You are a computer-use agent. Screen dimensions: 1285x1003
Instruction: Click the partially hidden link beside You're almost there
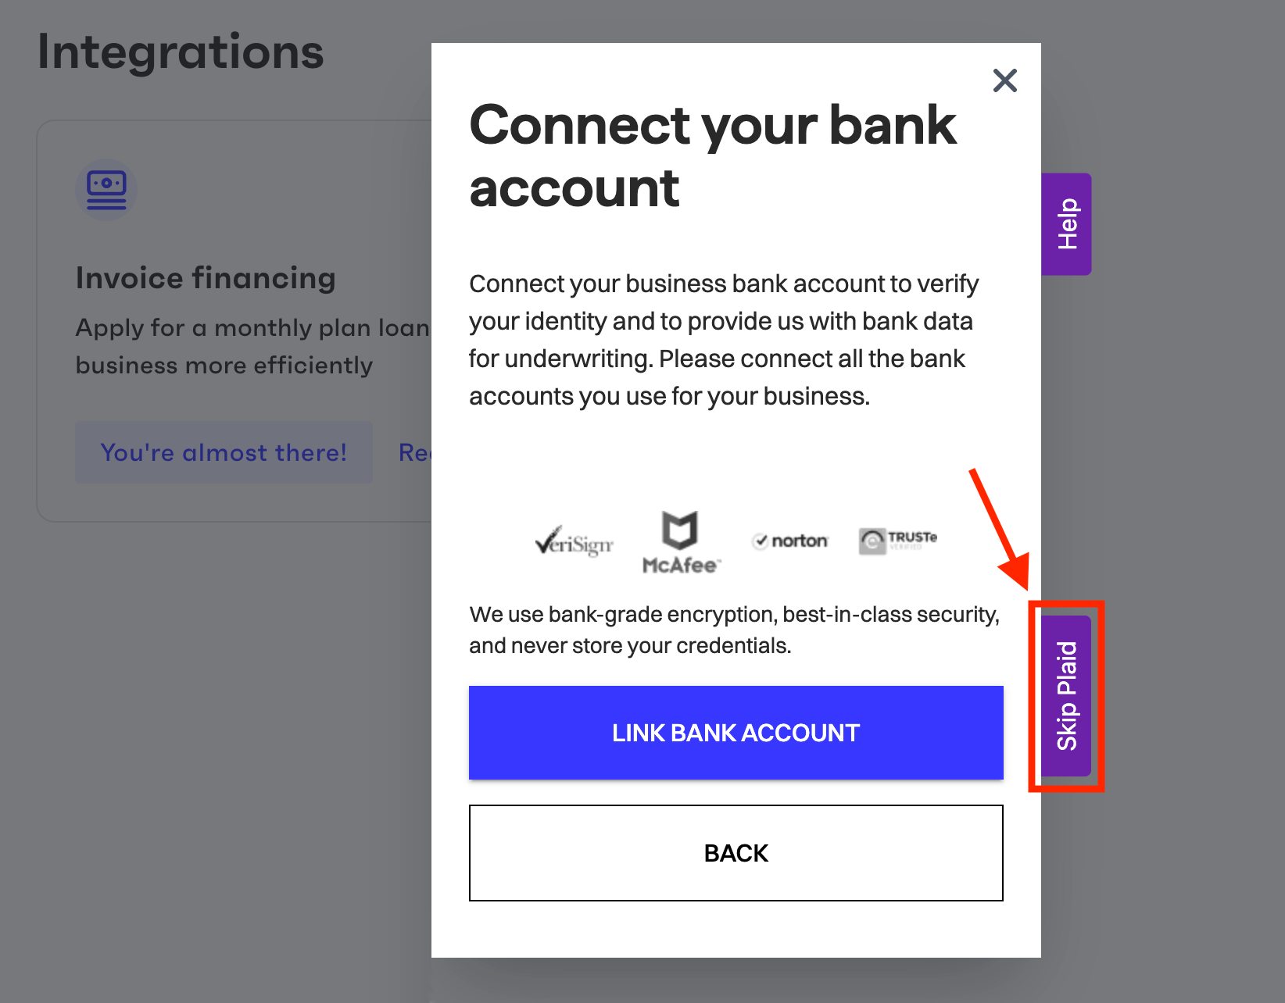(414, 452)
